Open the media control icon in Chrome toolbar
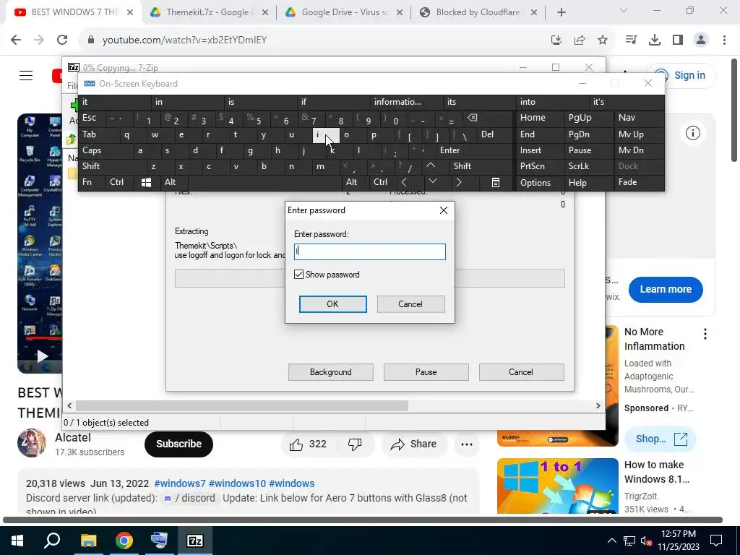This screenshot has height=555, width=740. (x=631, y=40)
